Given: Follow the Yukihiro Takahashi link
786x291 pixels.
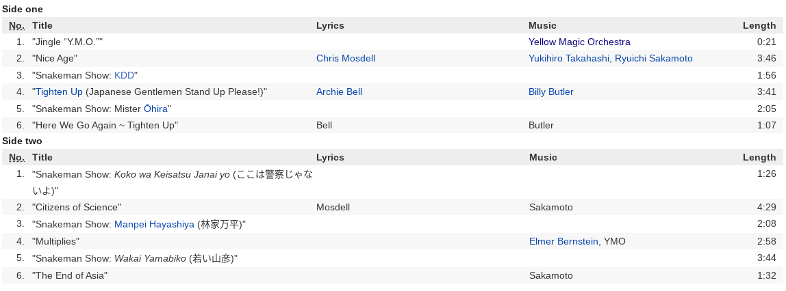Looking at the screenshot, I should click(x=569, y=59).
